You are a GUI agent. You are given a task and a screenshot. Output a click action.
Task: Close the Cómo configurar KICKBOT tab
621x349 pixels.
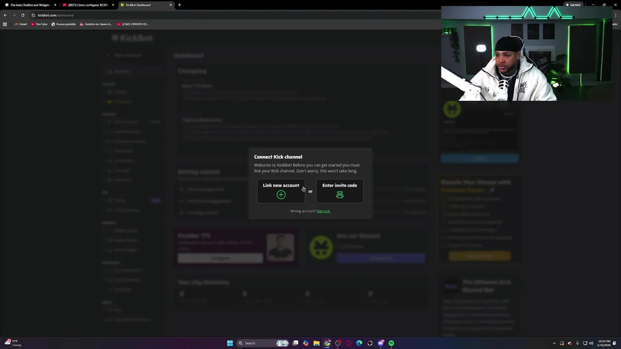[113, 5]
